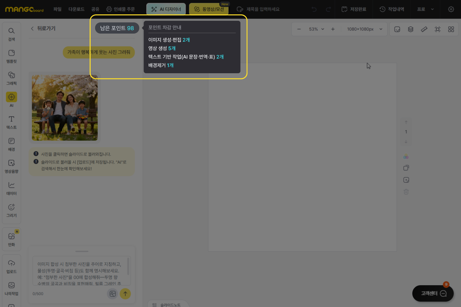Select the 그래픽 graphics sidebar icon
The width and height of the screenshot is (461, 307).
click(x=12, y=78)
